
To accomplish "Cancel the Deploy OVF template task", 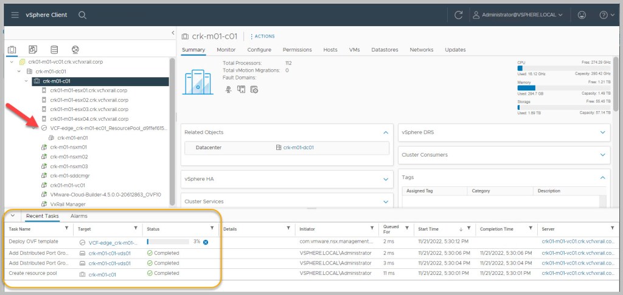I will pos(206,242).
